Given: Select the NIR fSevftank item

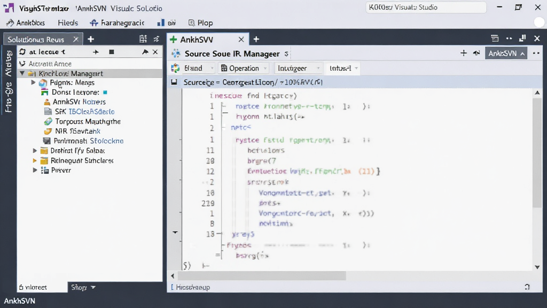Looking at the screenshot, I should click(x=78, y=132).
